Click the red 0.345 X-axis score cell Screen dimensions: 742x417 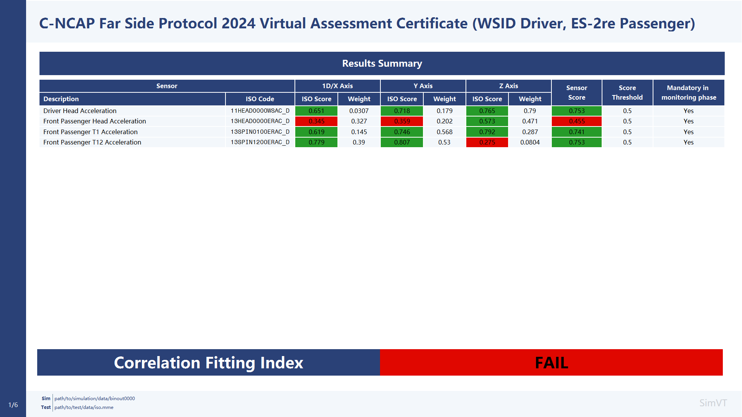click(x=316, y=121)
